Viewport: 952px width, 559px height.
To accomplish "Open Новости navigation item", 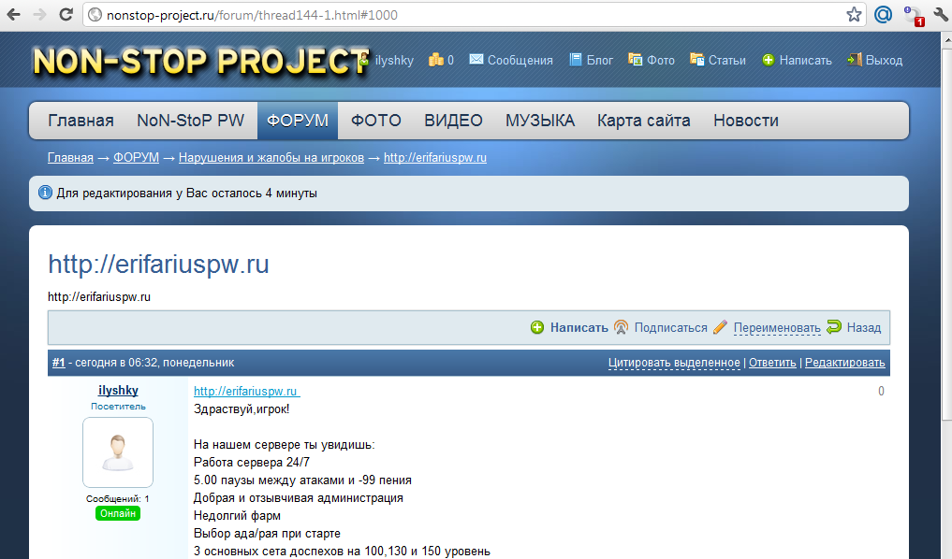I will pyautogui.click(x=746, y=121).
